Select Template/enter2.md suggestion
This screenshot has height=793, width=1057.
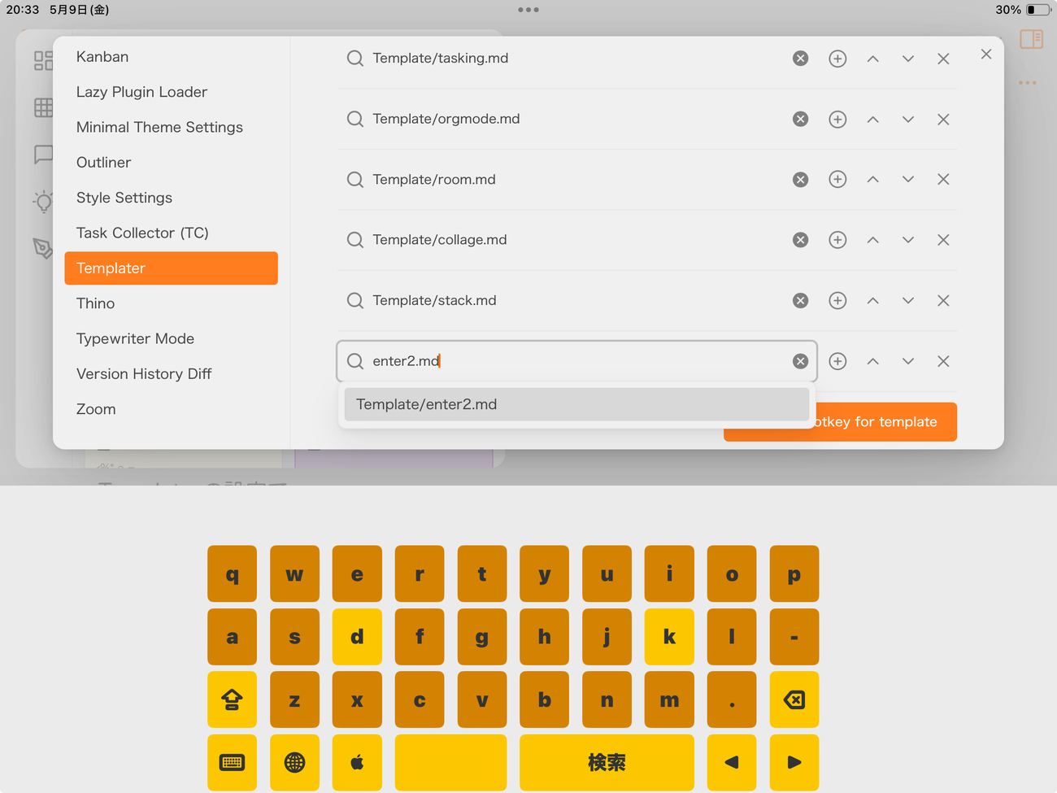(576, 404)
